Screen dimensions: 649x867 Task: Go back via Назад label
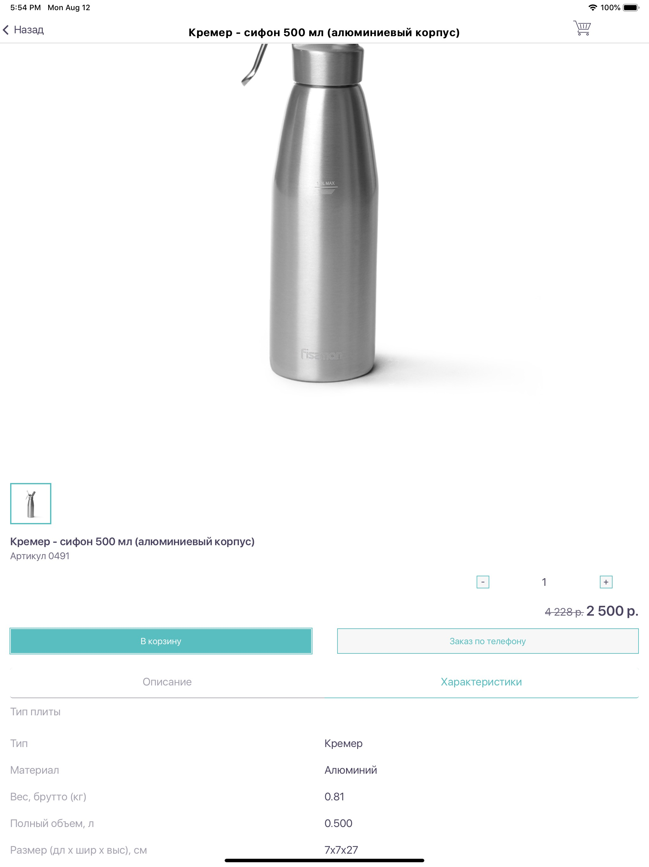point(29,30)
